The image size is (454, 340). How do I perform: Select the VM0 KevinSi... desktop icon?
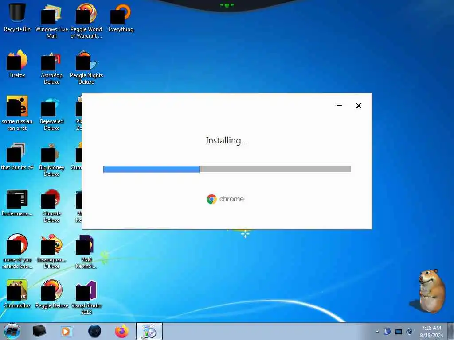[x=86, y=251]
